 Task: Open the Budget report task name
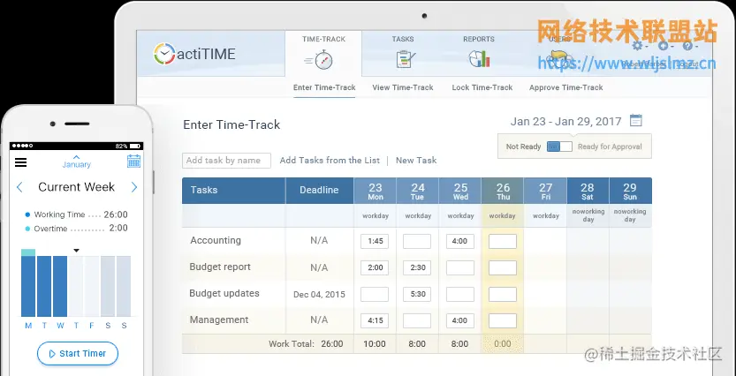click(220, 267)
